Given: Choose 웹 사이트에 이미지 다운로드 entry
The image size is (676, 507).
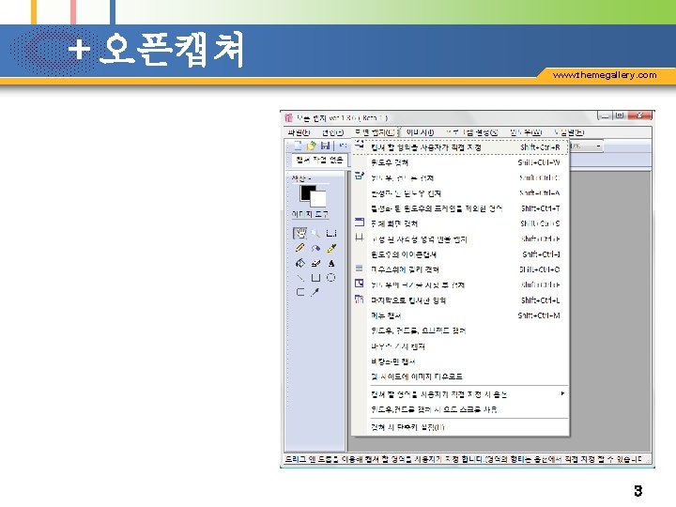Looking at the screenshot, I should click(460, 376).
